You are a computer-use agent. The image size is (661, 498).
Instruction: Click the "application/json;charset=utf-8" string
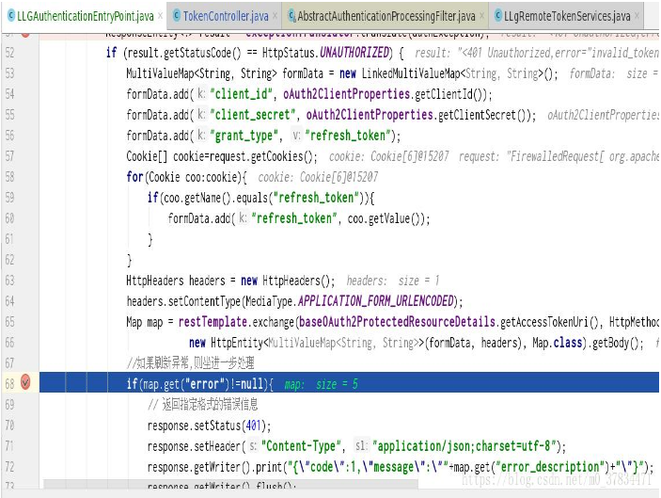coord(465,446)
